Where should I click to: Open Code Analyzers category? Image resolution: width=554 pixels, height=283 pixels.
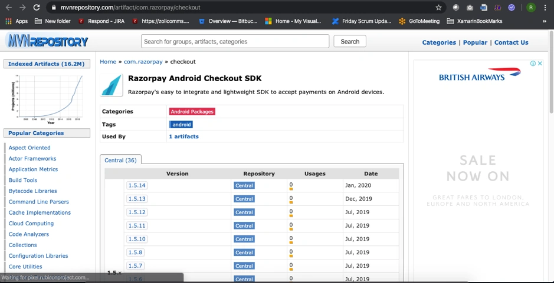(x=29, y=234)
